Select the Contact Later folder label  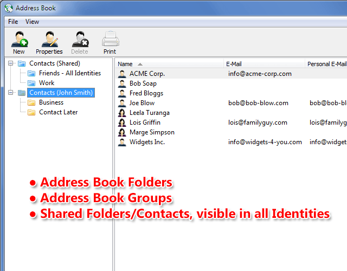pyautogui.click(x=59, y=112)
